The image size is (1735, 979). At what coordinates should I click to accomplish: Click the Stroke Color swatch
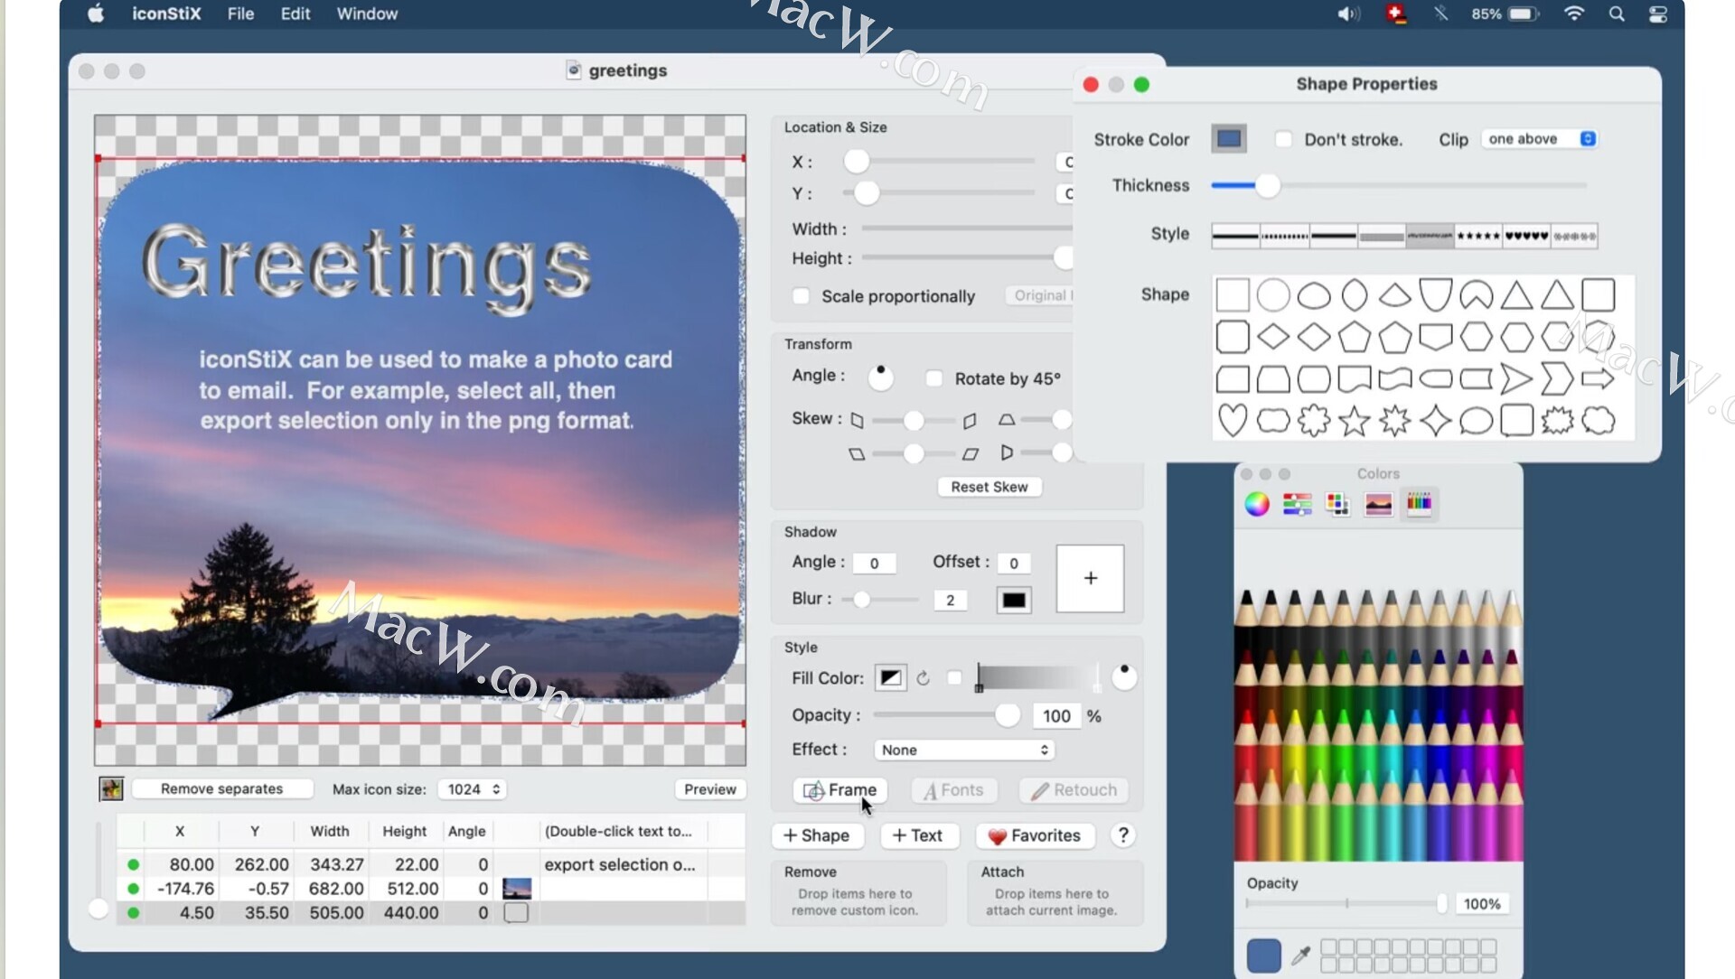tap(1229, 139)
